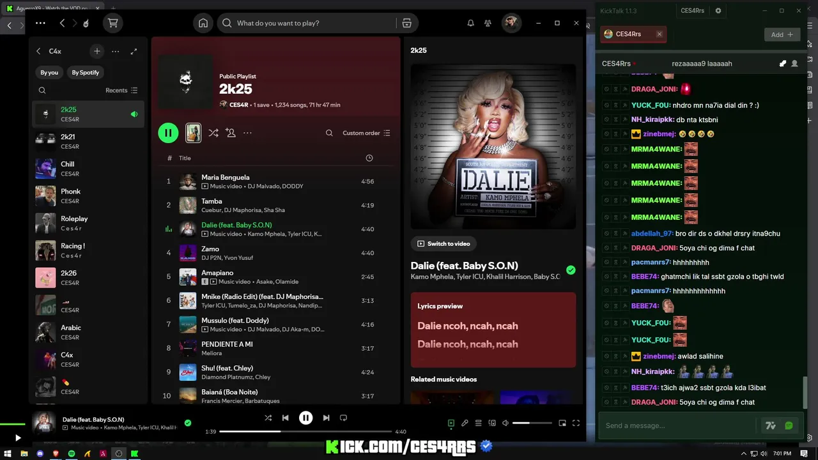
Task: Open the play queue
Action: coord(478,423)
